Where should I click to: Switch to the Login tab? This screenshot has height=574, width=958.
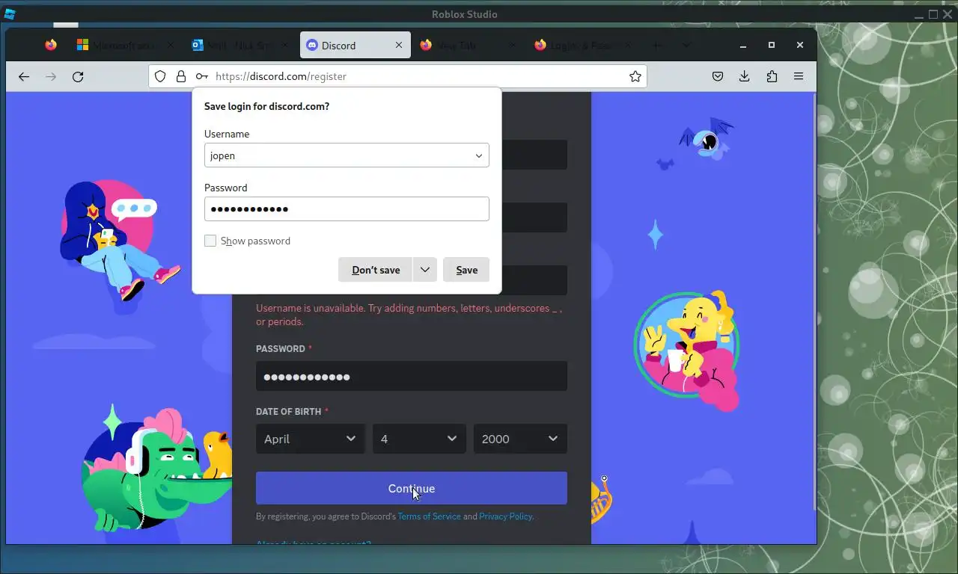pos(583,46)
